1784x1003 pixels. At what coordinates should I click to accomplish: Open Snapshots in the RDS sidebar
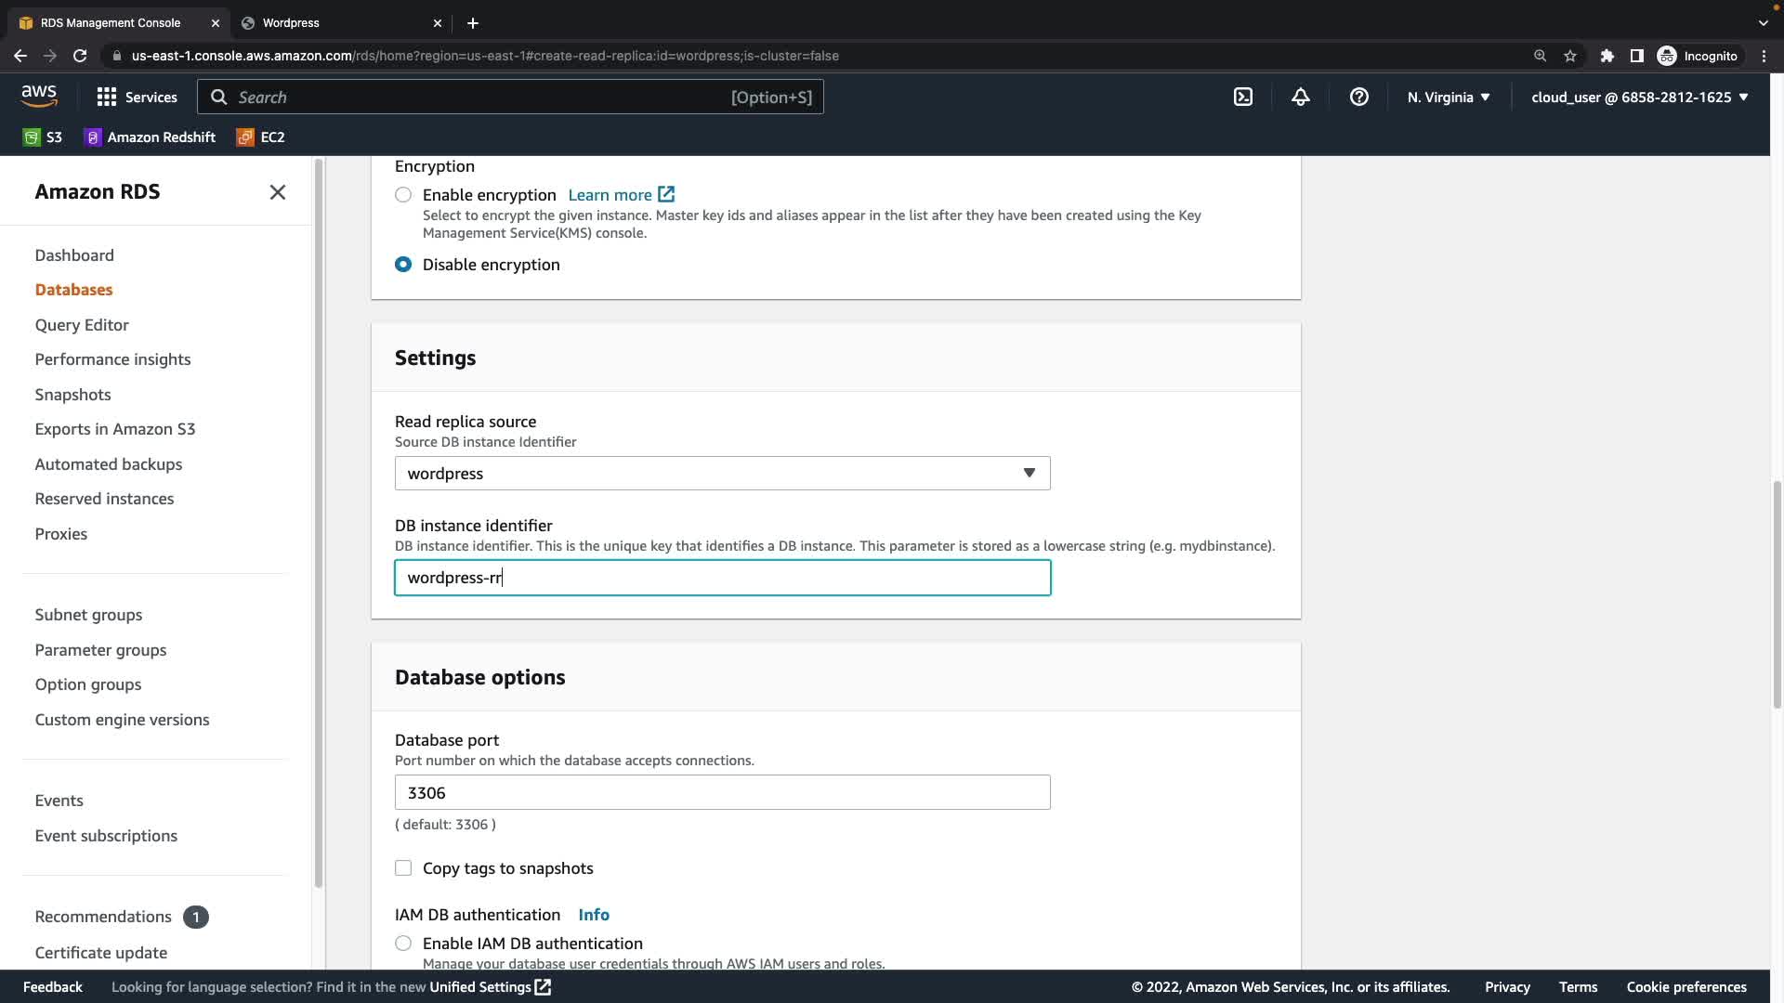pos(72,395)
